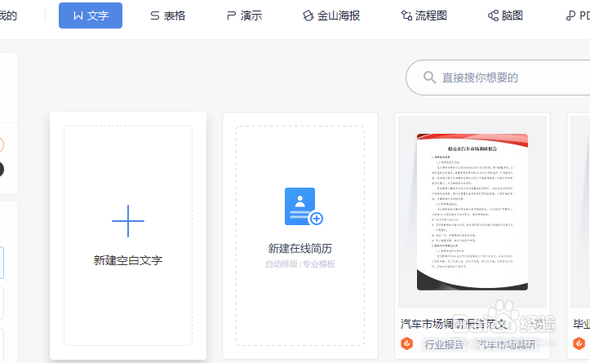The image size is (590, 363).
Task: Click the search box 直接搜你想要的
Action: 498,77
